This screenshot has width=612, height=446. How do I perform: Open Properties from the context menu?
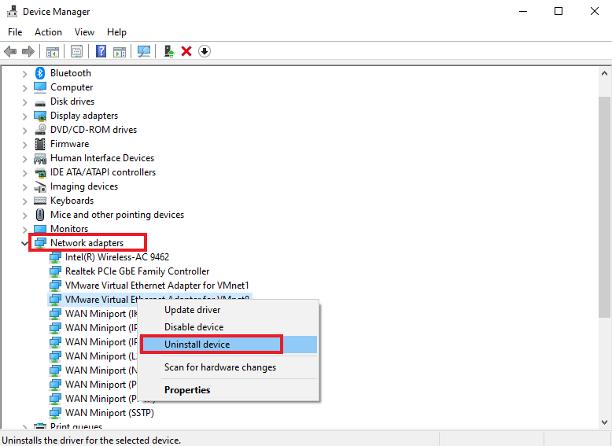228,390
